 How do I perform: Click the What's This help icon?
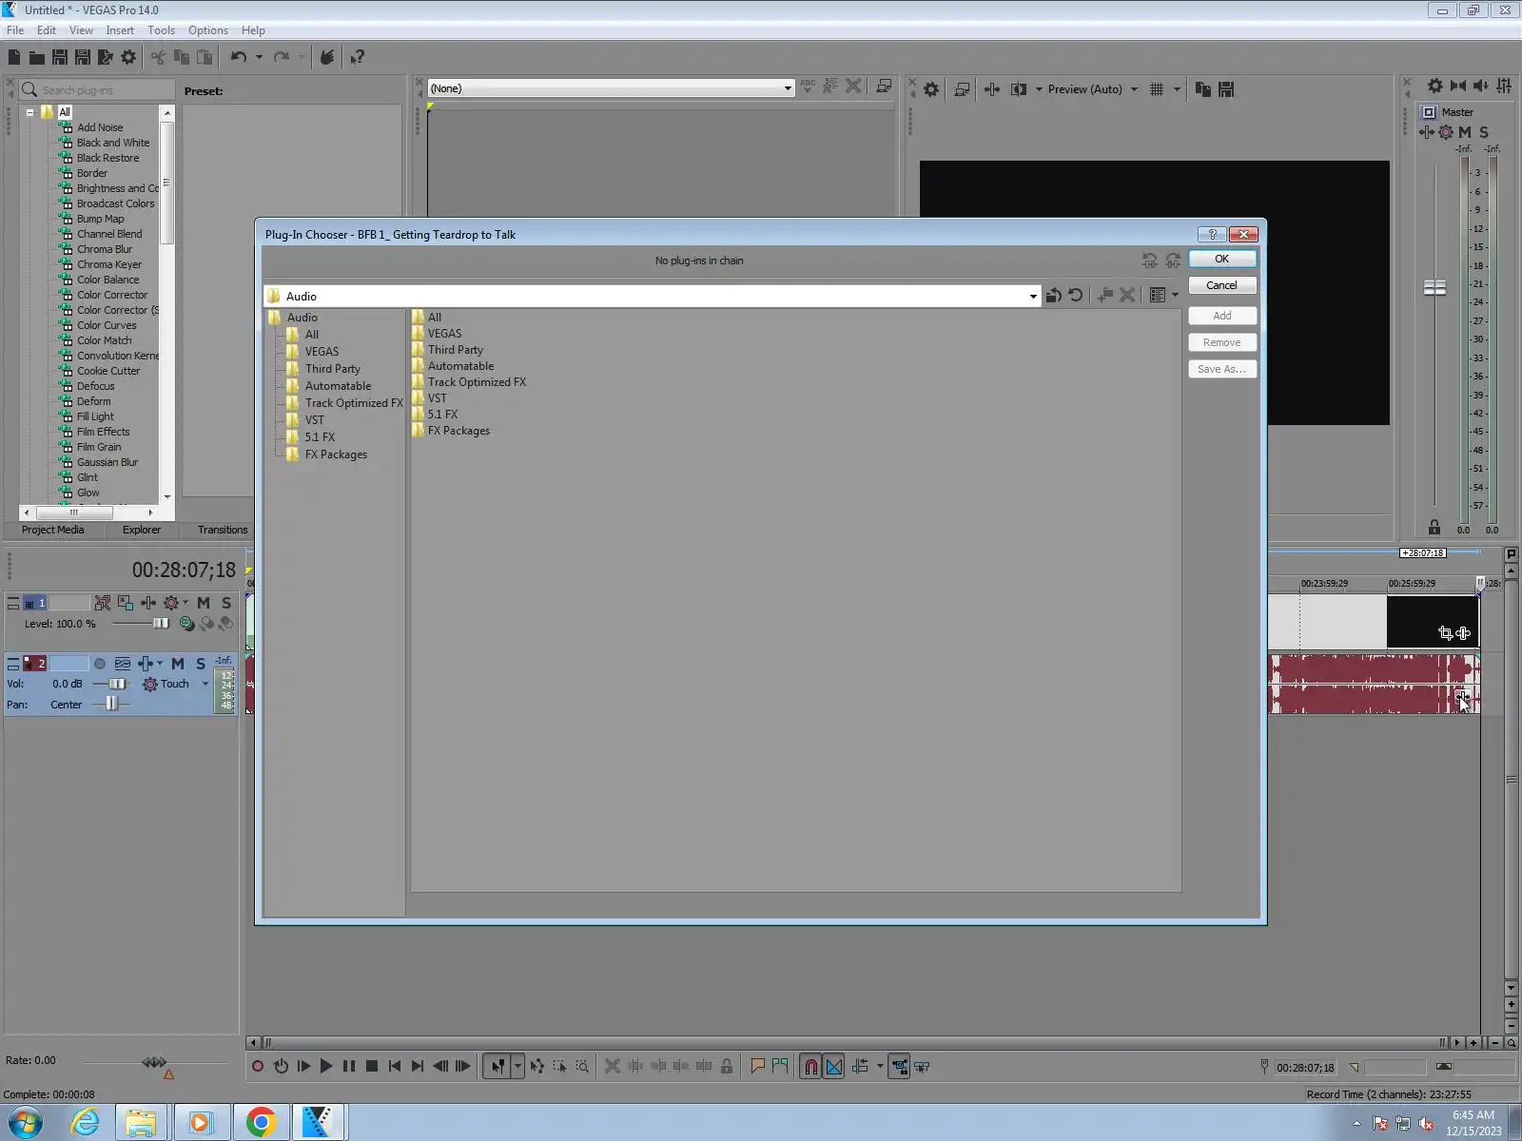pos(358,57)
